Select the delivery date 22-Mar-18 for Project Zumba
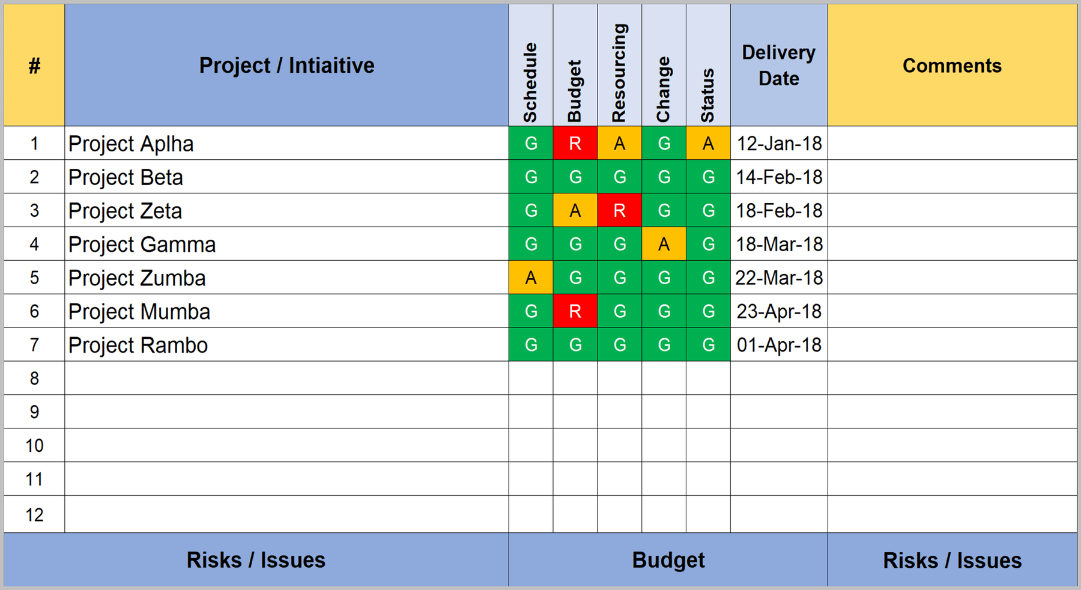 point(778,278)
